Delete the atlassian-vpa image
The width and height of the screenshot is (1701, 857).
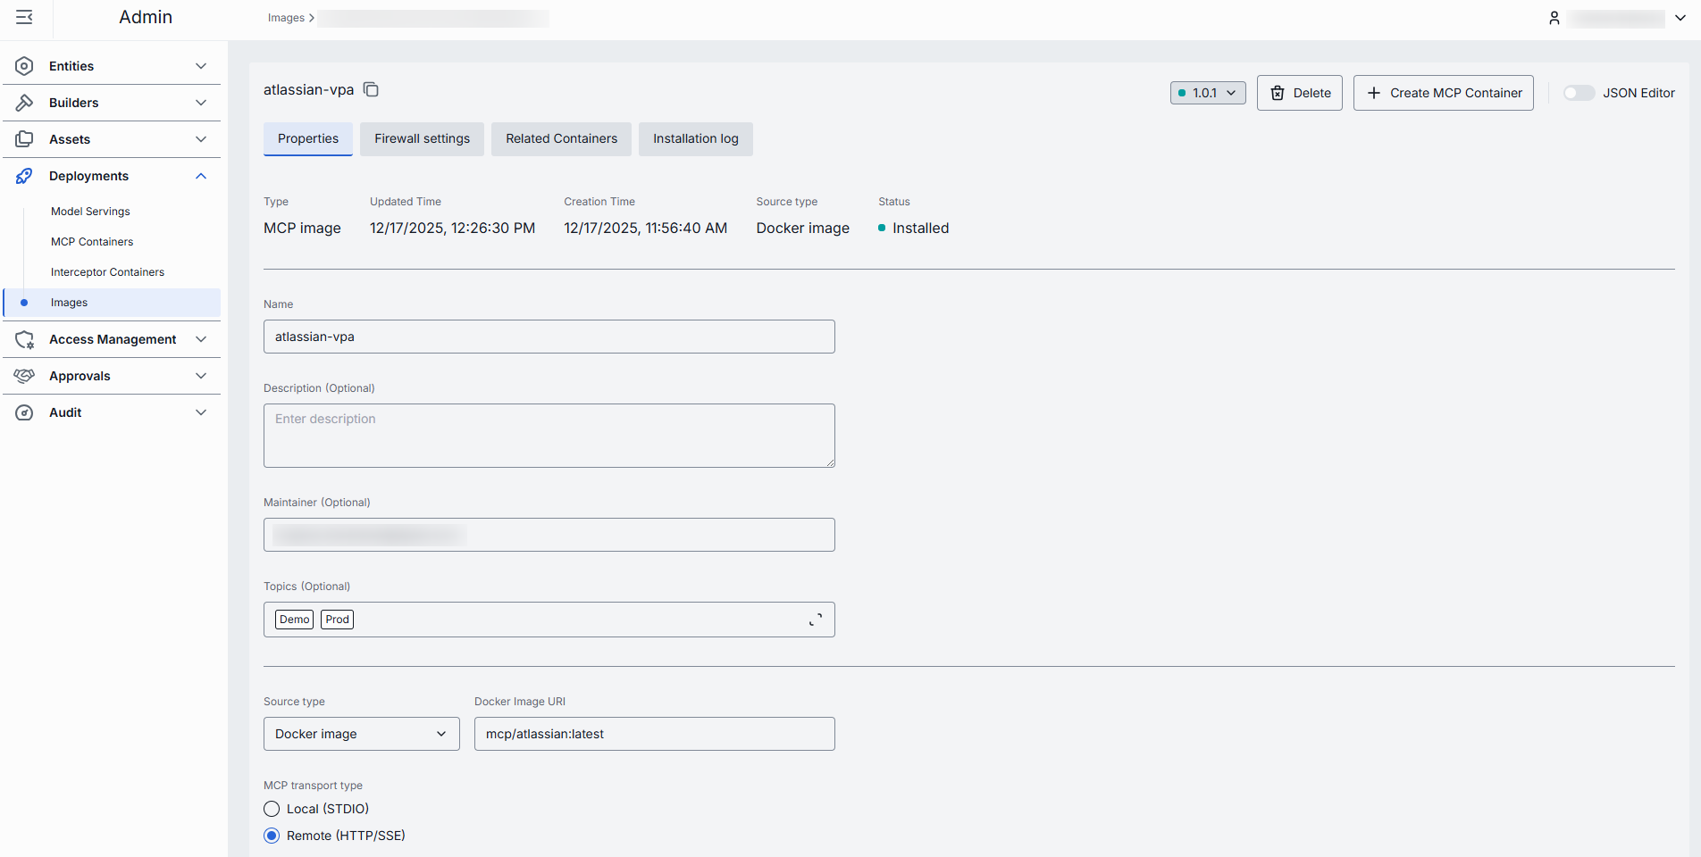pyautogui.click(x=1299, y=93)
